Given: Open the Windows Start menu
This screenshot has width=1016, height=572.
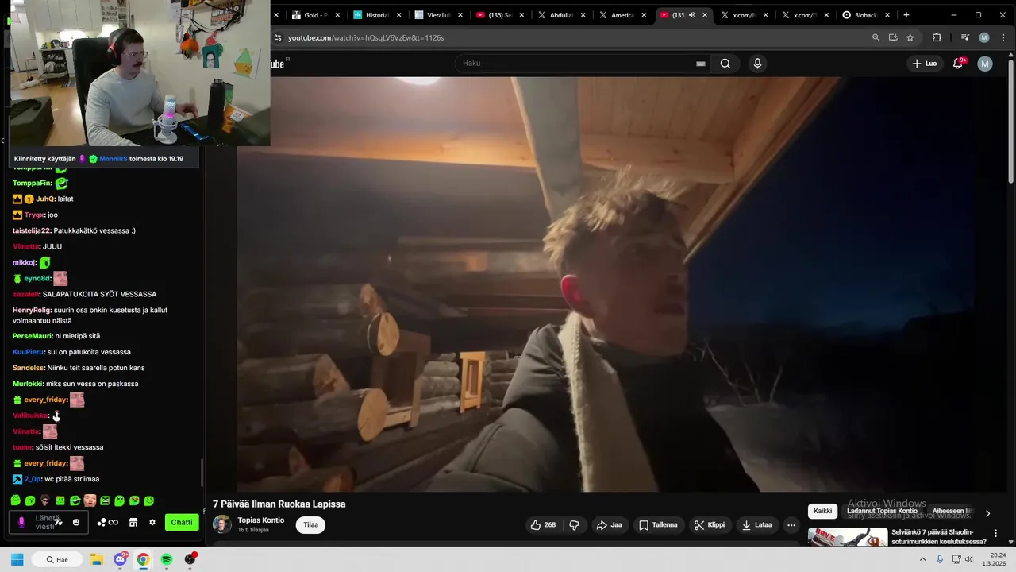Looking at the screenshot, I should pyautogui.click(x=17, y=559).
